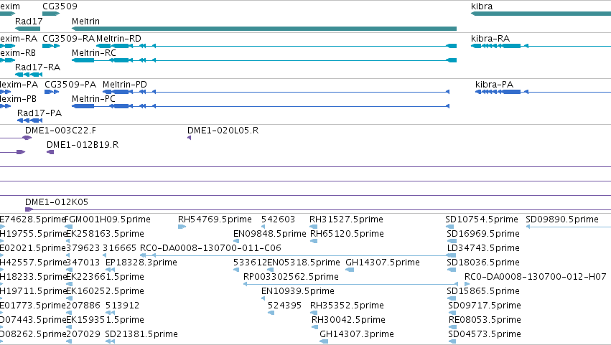Select the GH14307.5prime EST label
Image resolution: width=611 pixels, height=345 pixels.
383,263
